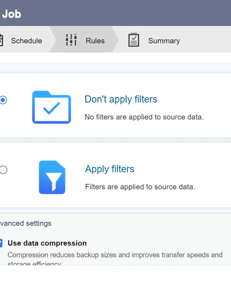
Task: Toggle the Use data compression checkbox
Action: pos(1,243)
